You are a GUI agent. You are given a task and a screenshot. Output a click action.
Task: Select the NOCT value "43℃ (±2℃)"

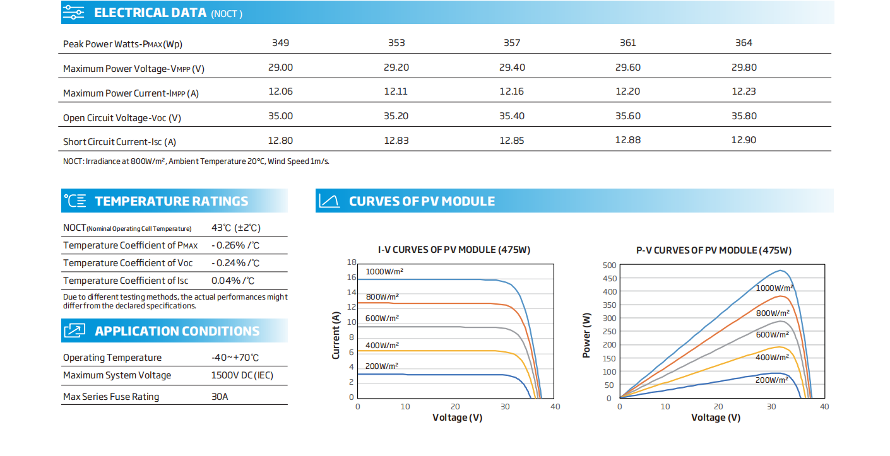tap(236, 228)
